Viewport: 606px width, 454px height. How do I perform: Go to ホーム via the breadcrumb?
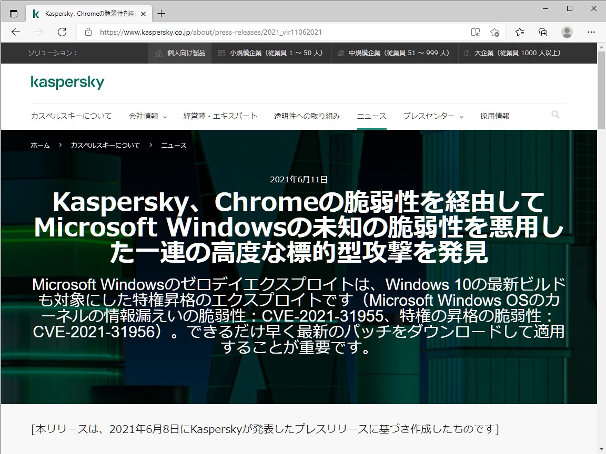point(40,145)
